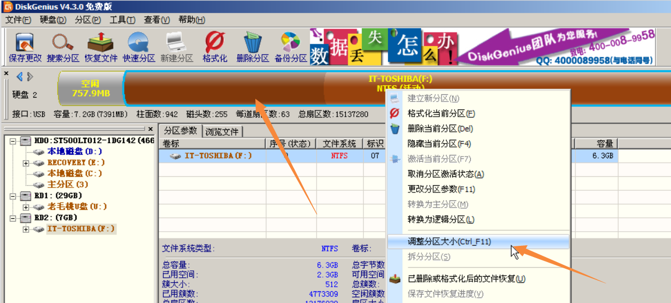
Task: Click drive icon of IT-TOSHIBA(F:) in tree
Action: click(39, 229)
